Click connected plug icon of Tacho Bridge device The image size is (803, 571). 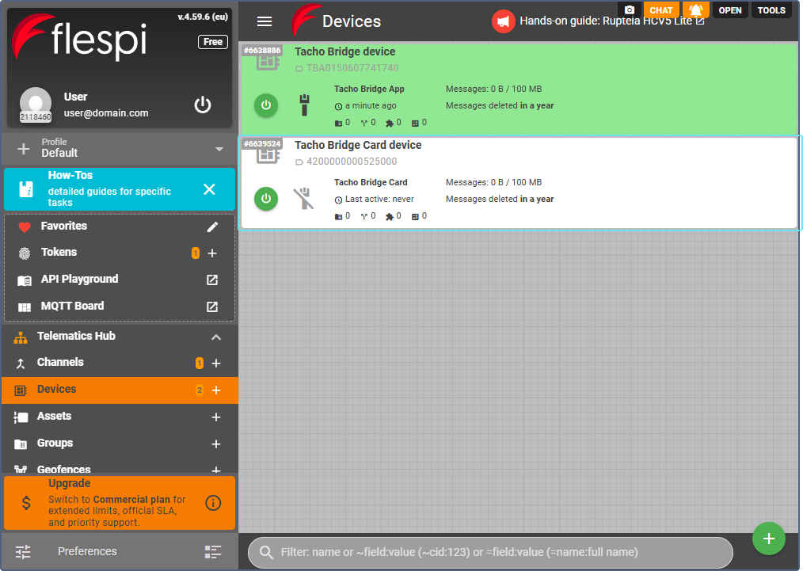tap(304, 105)
